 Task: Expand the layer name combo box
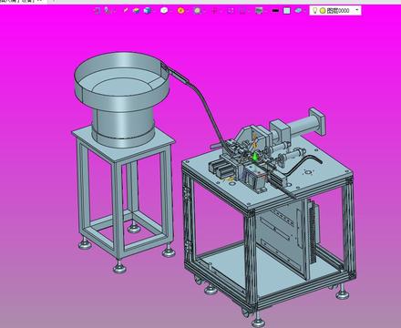335,11
